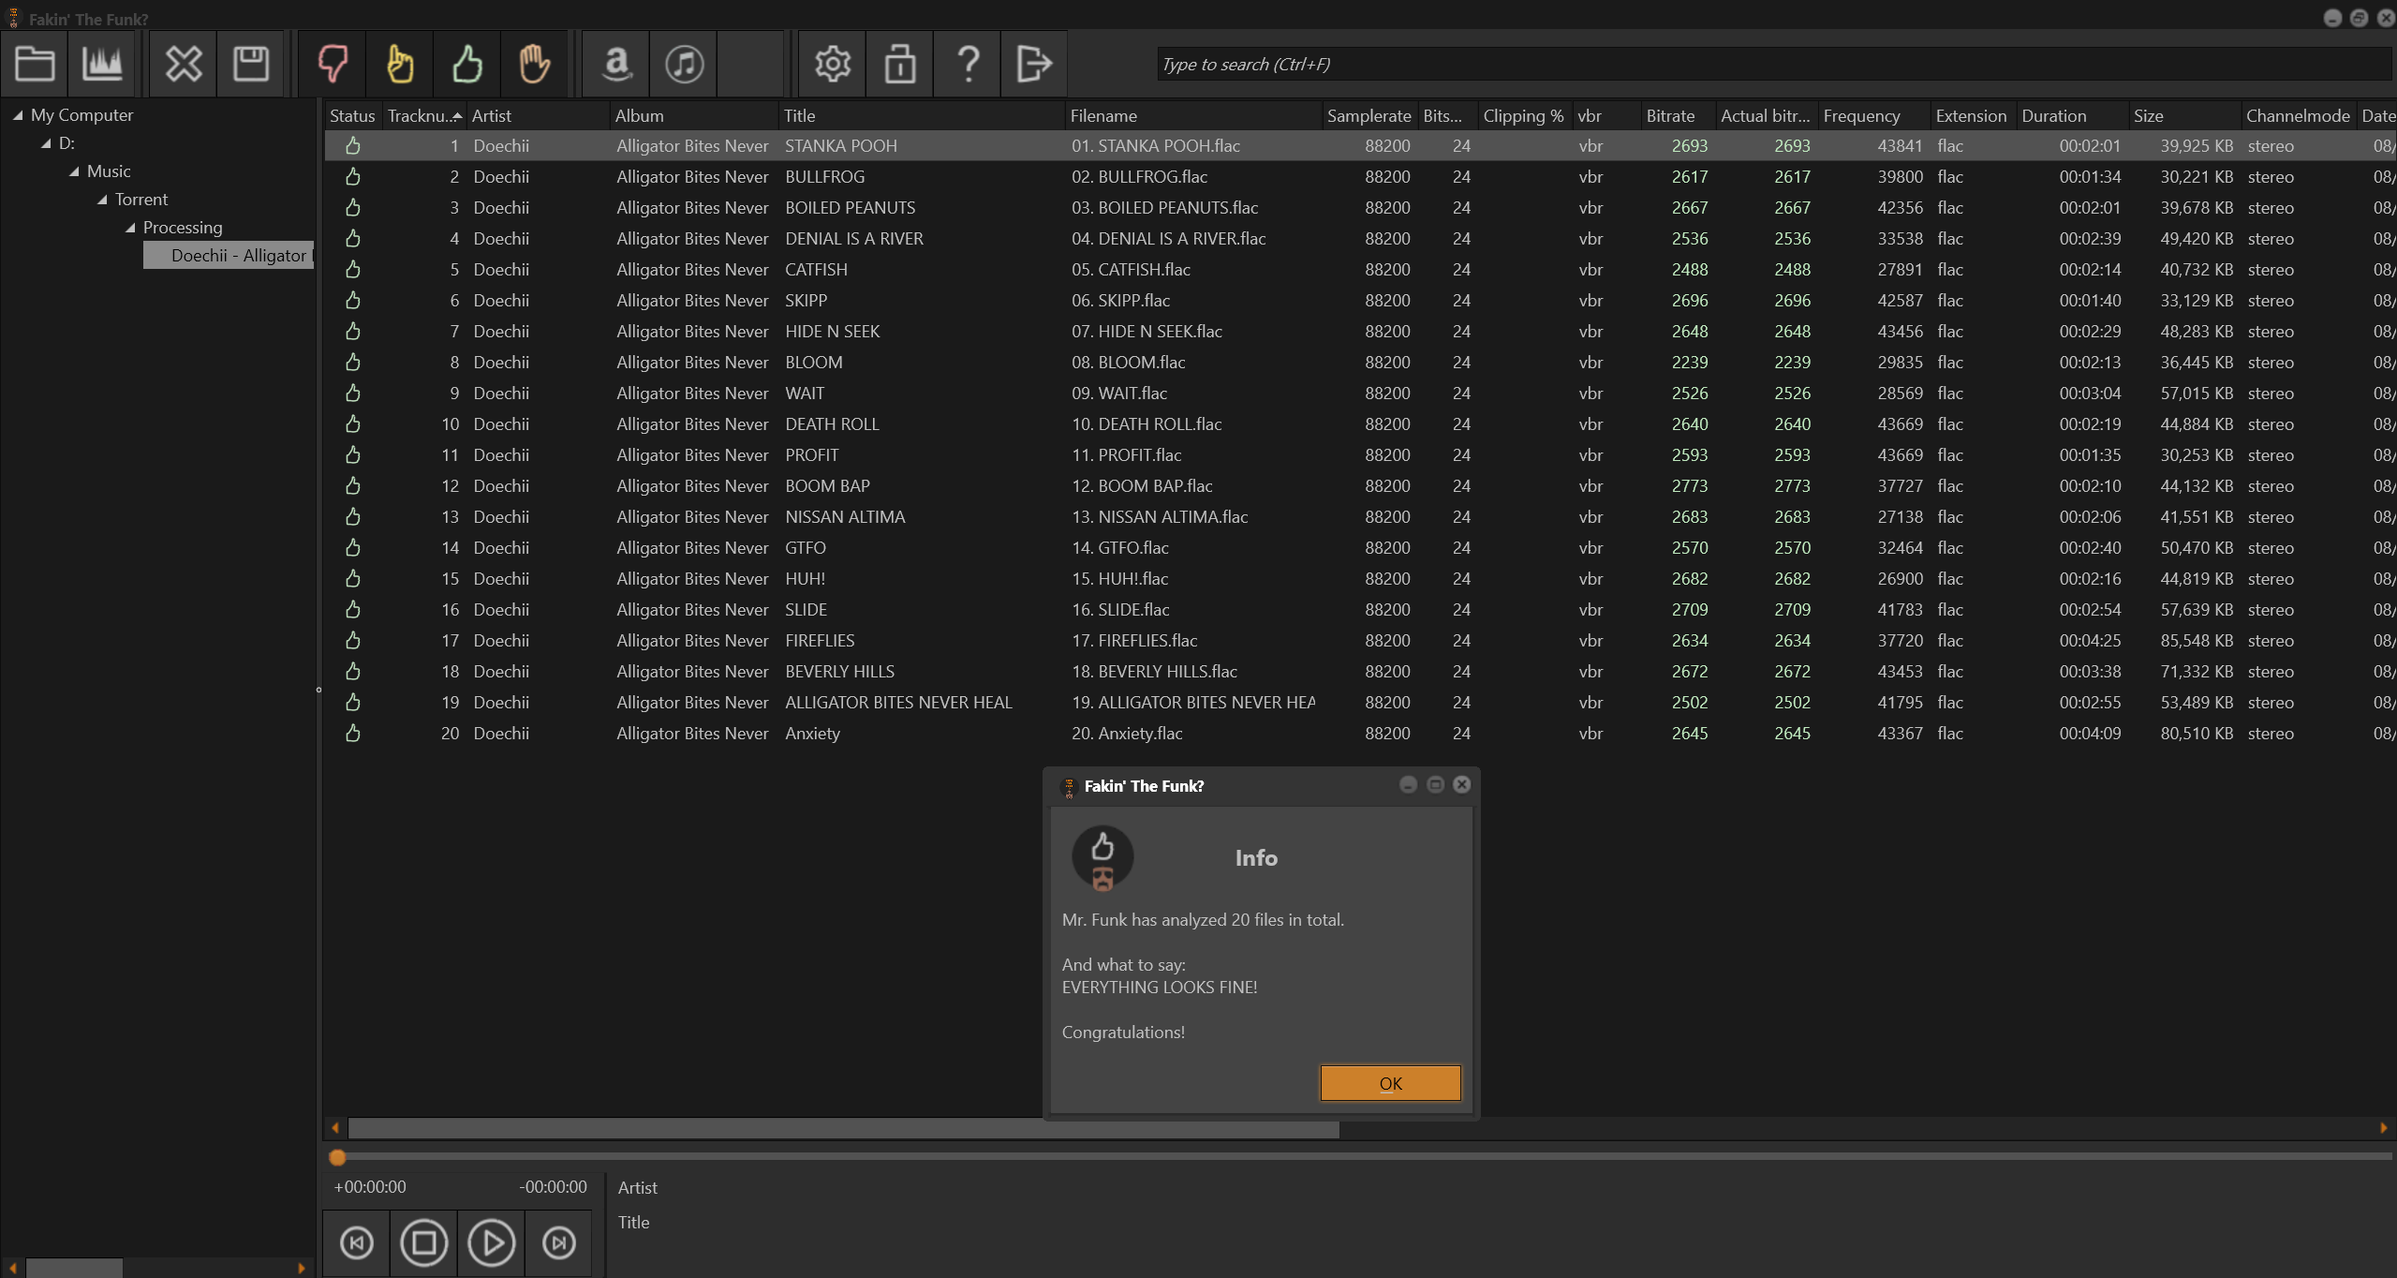Click the red thumbs-down filter icon
This screenshot has width=2397, height=1278.
[333, 64]
